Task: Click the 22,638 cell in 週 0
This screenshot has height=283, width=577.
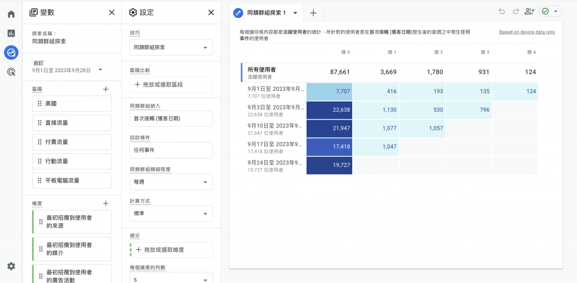Action: coord(329,110)
